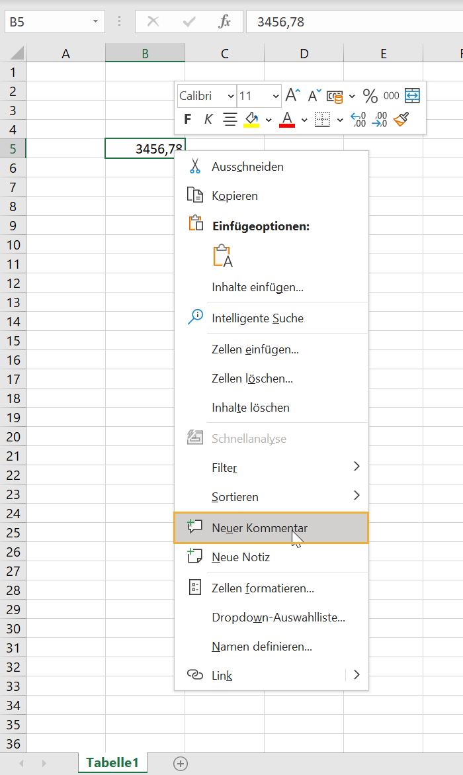Open Intelligente Suche
Image resolution: width=463 pixels, height=775 pixels.
pos(271,318)
